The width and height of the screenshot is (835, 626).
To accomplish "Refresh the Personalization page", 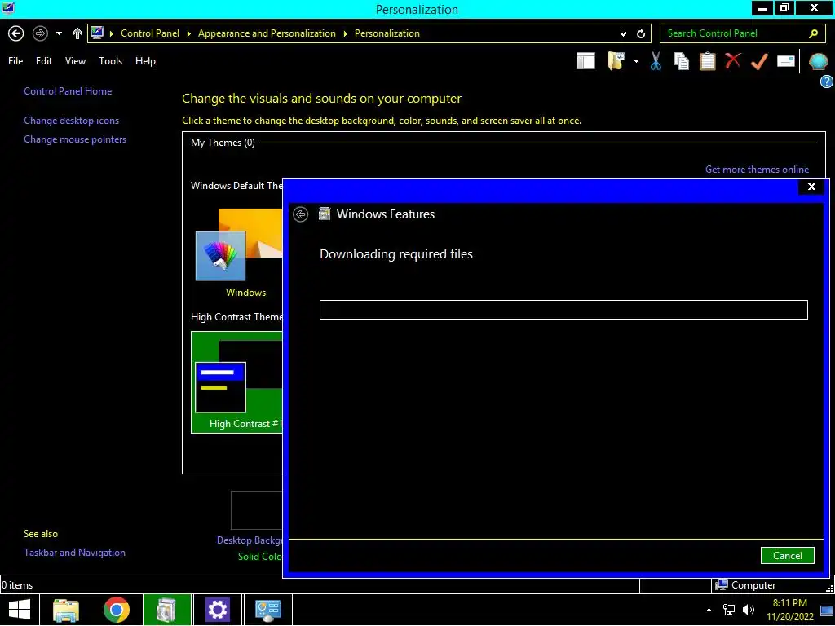I will click(x=641, y=33).
